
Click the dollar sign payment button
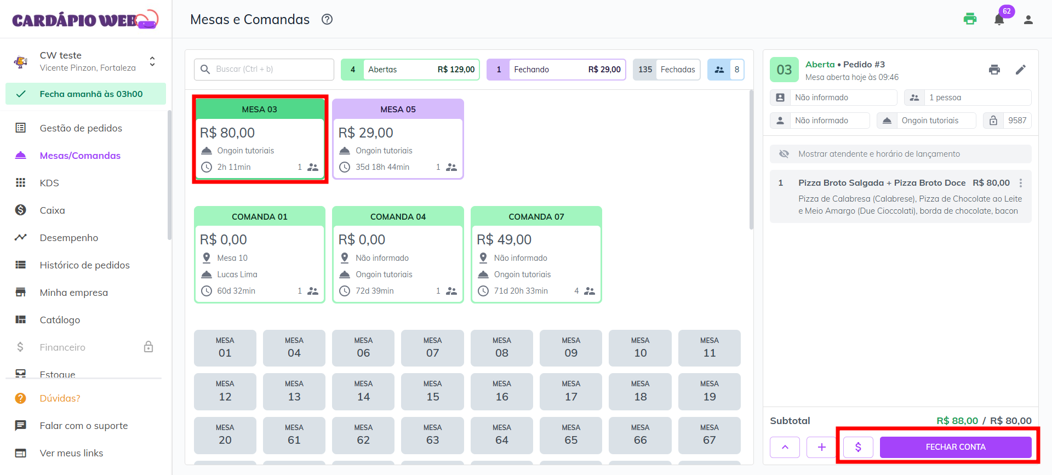click(857, 447)
